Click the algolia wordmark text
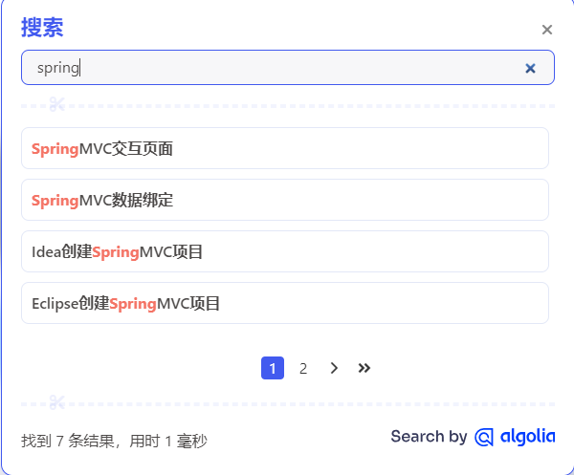This screenshot has width=574, height=475. pos(527,436)
